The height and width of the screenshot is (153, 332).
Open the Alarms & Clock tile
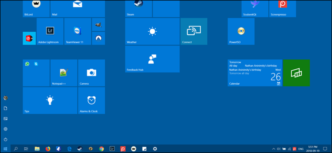(x=91, y=100)
